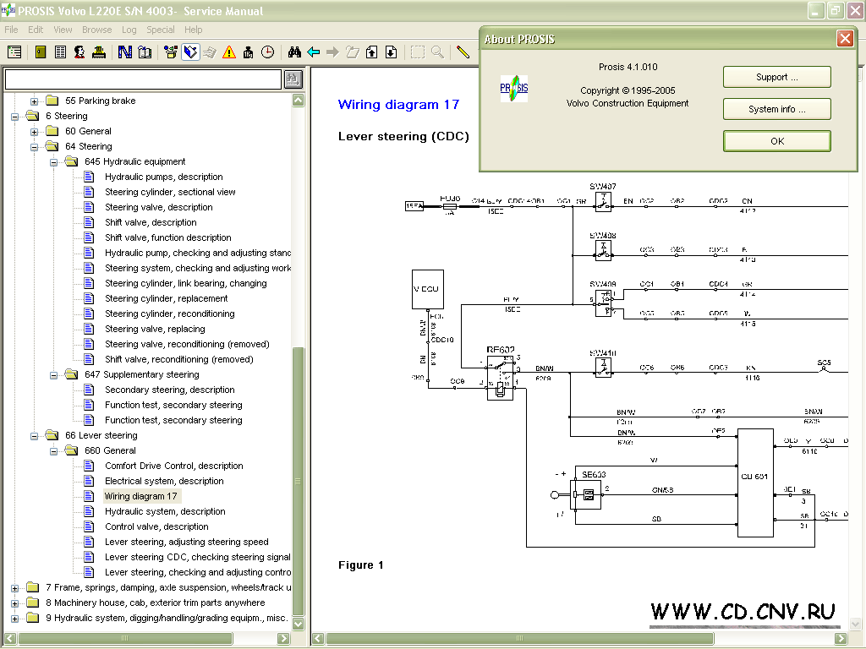Click the greyed-out papers toolbar icon
Viewport: 866px width, 649px height.
click(210, 52)
